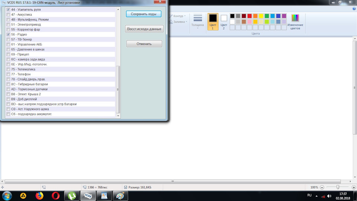Open the Windows Start menu
Image resolution: width=357 pixels, height=201 pixels.
(7, 196)
